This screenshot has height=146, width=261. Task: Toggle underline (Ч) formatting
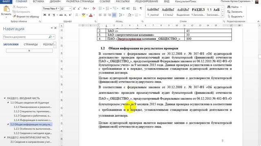click(x=54, y=15)
